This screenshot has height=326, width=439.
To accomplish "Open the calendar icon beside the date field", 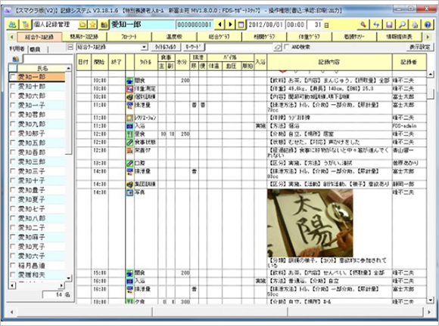I will pyautogui.click(x=241, y=25).
